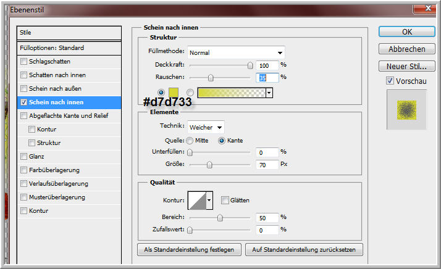Enable the Glanz checkbox
This screenshot has width=441, height=269.
24,156
